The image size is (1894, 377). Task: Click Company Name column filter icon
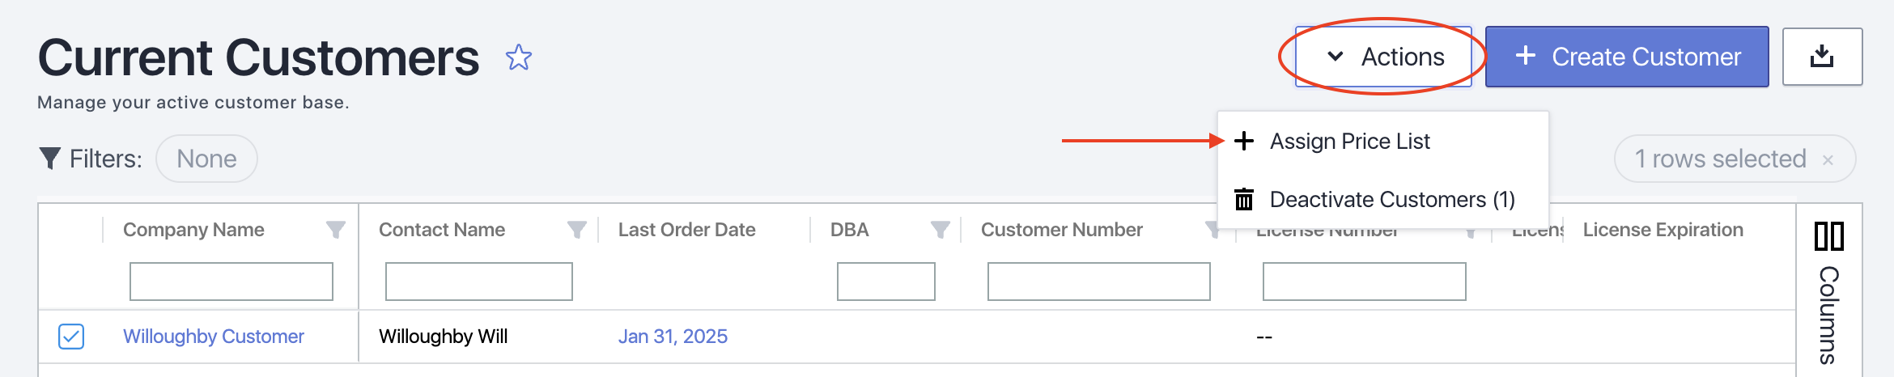click(335, 230)
